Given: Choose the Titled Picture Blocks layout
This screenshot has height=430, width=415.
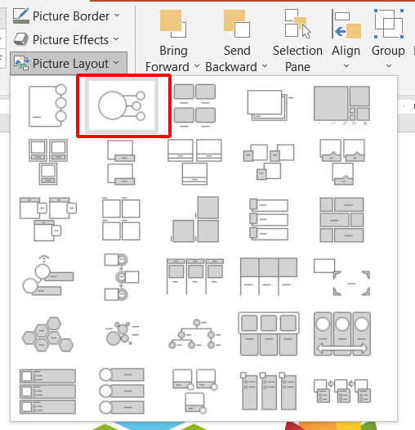Looking at the screenshot, I should (x=47, y=219).
